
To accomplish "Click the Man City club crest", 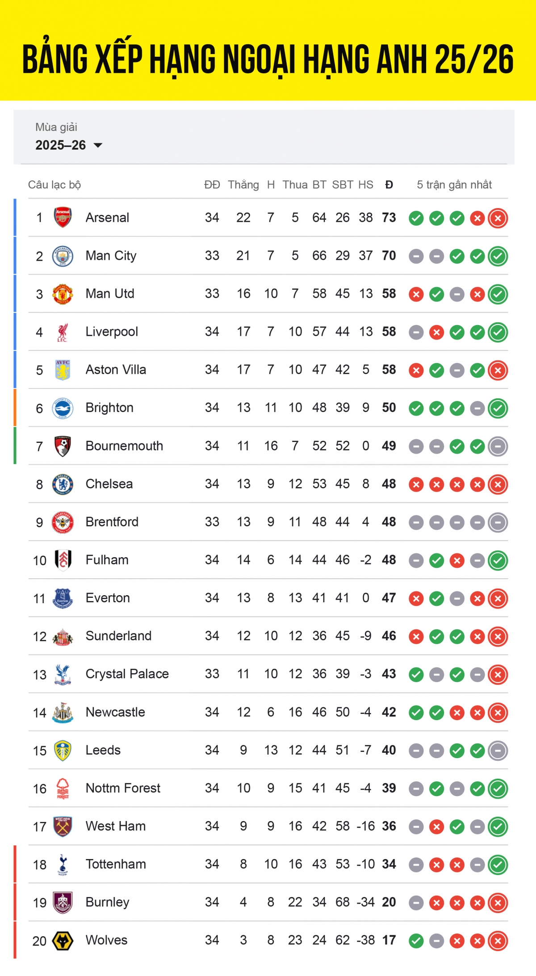I will [x=63, y=256].
